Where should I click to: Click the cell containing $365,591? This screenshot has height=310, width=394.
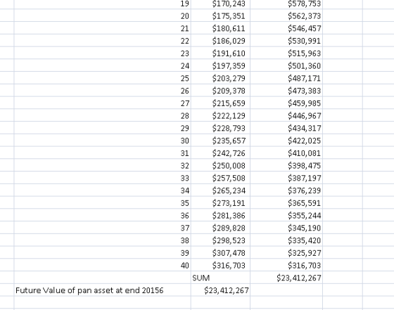[286, 202]
